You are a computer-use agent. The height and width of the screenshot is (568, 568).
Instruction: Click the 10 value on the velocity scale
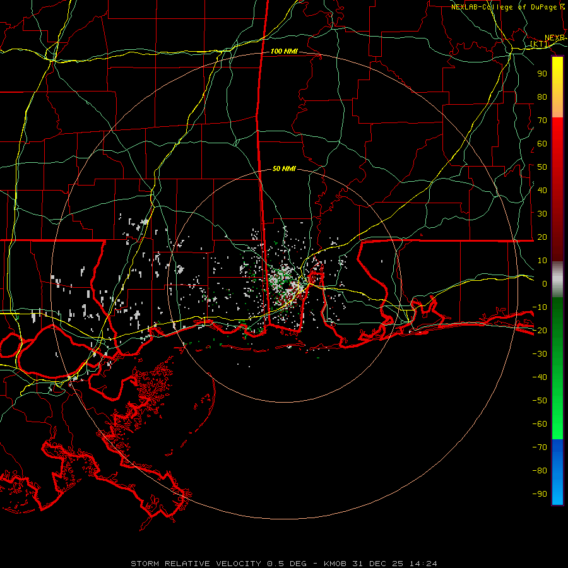tap(542, 261)
